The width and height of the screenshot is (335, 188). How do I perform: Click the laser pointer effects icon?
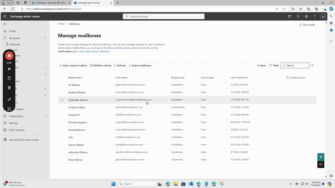click(9, 109)
